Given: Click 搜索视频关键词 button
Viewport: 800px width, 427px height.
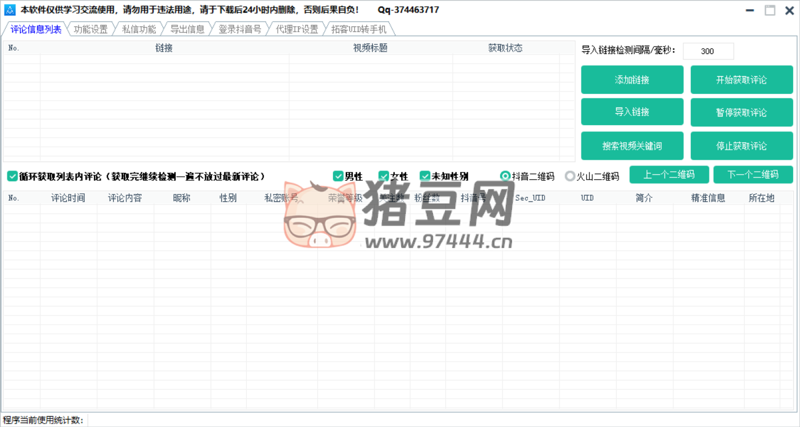Looking at the screenshot, I should [x=632, y=146].
